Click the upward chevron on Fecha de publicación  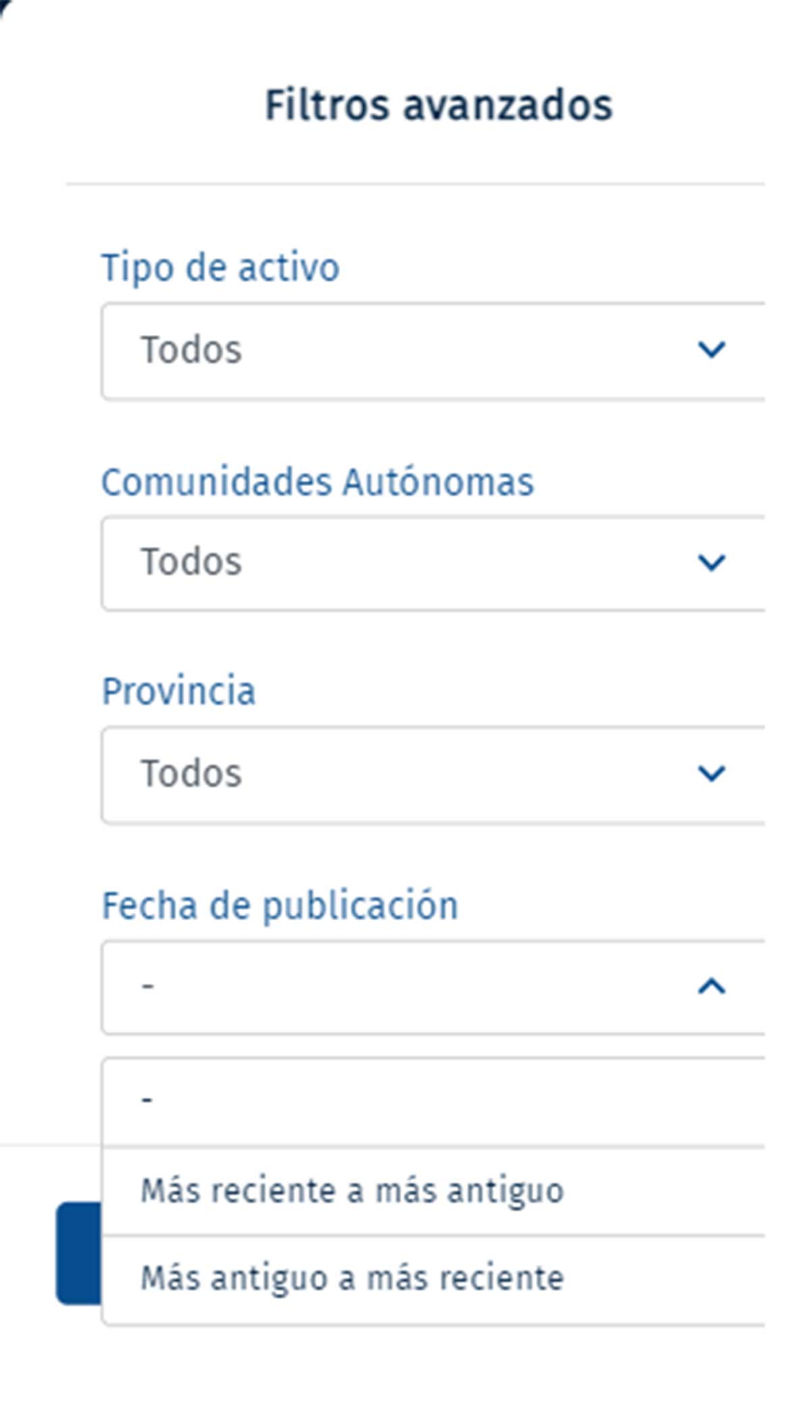pos(709,986)
